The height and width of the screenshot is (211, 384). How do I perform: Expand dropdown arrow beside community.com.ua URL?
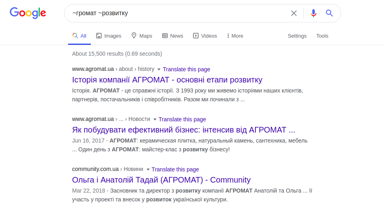pos(148,169)
